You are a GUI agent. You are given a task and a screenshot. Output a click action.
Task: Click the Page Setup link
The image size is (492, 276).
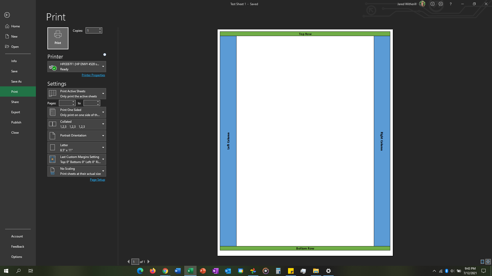(x=97, y=180)
